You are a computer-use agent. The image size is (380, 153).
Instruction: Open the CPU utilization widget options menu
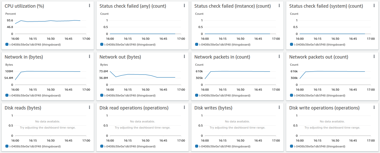pyautogui.click(x=90, y=6)
